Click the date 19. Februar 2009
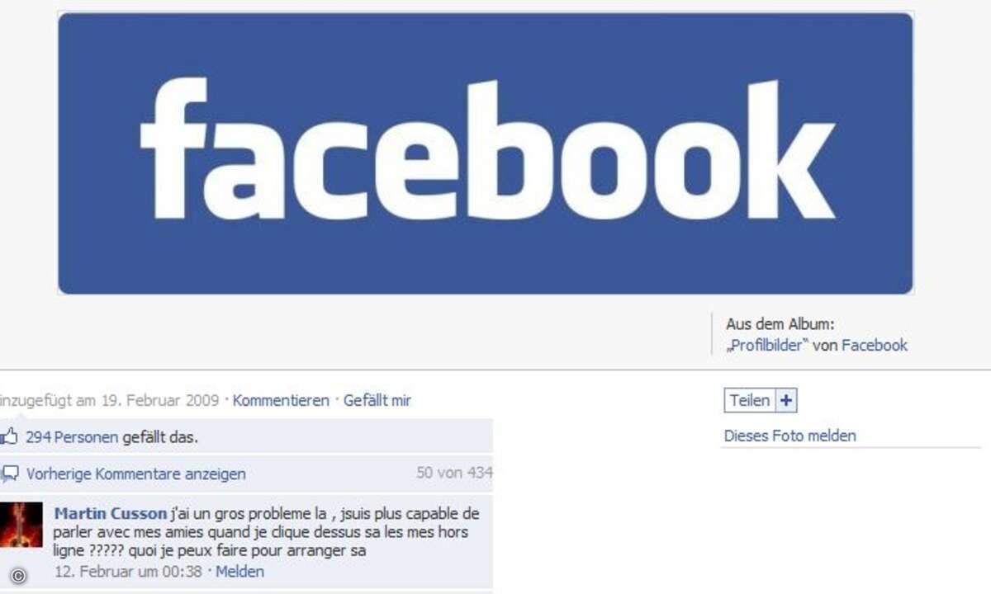This screenshot has width=991, height=594. (160, 401)
